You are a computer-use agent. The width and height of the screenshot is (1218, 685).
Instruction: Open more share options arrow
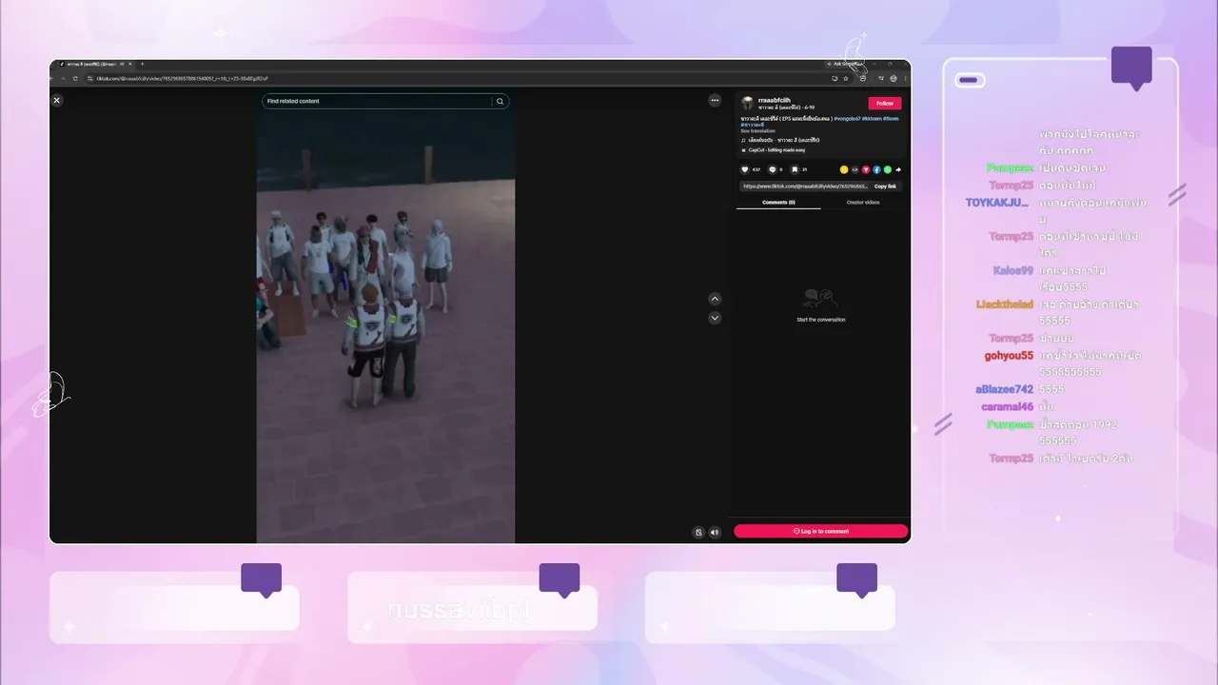pyautogui.click(x=898, y=169)
